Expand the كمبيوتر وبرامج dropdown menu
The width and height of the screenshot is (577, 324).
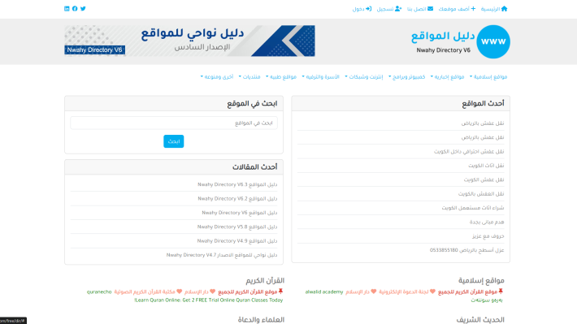[x=406, y=76]
